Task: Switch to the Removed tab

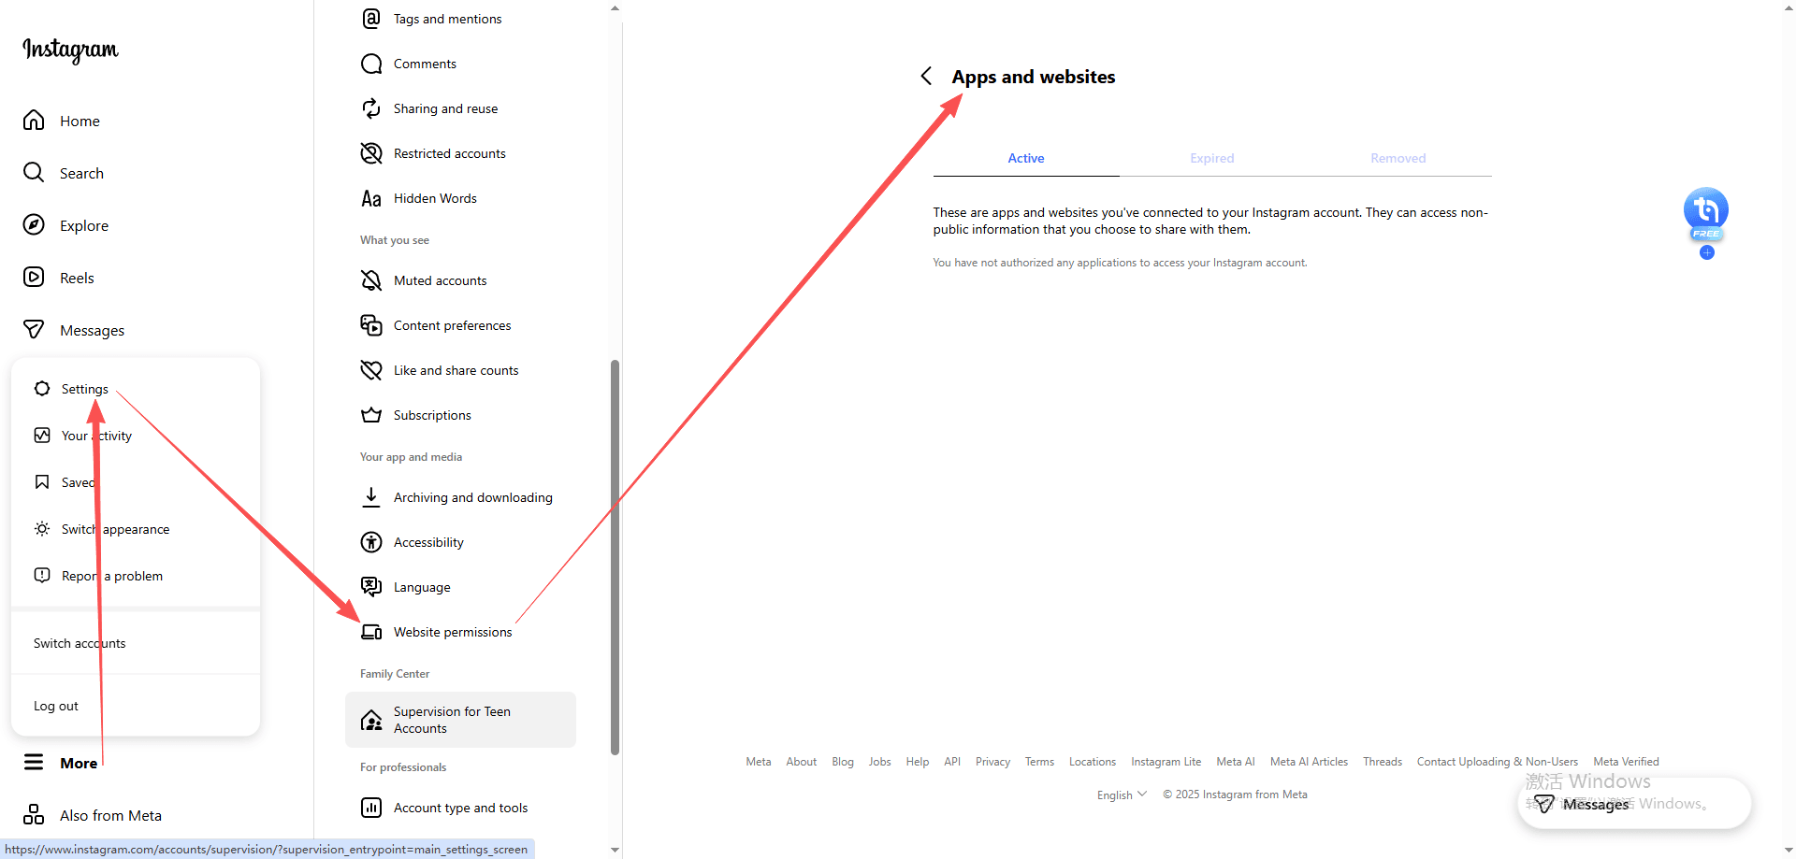Action: [1398, 159]
